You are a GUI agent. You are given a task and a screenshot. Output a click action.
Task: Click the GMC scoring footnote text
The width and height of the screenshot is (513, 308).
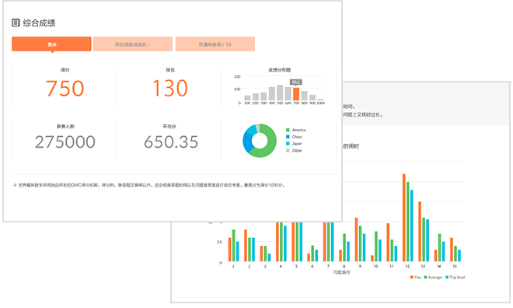click(149, 185)
